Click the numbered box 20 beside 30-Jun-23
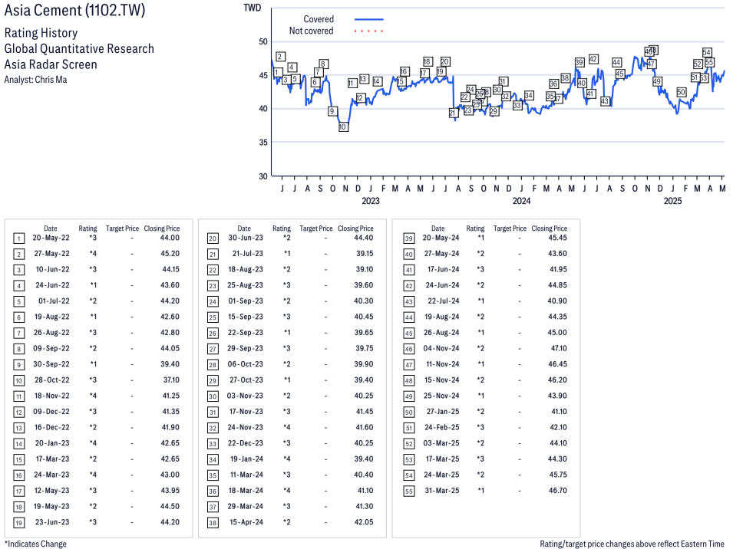Viewport: 733px width, 549px height. click(213, 238)
